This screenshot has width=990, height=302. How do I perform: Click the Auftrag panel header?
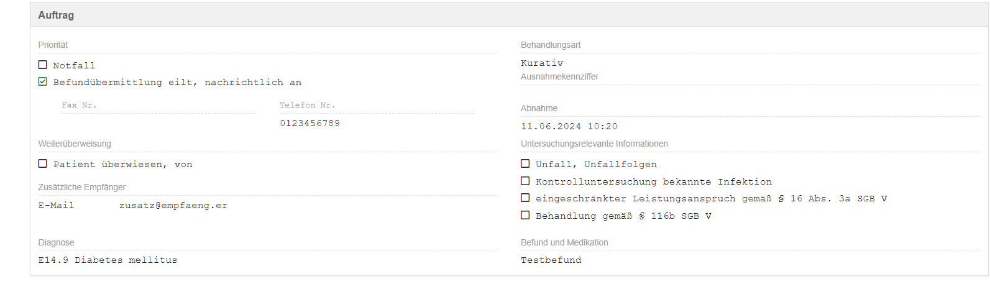pos(56,15)
